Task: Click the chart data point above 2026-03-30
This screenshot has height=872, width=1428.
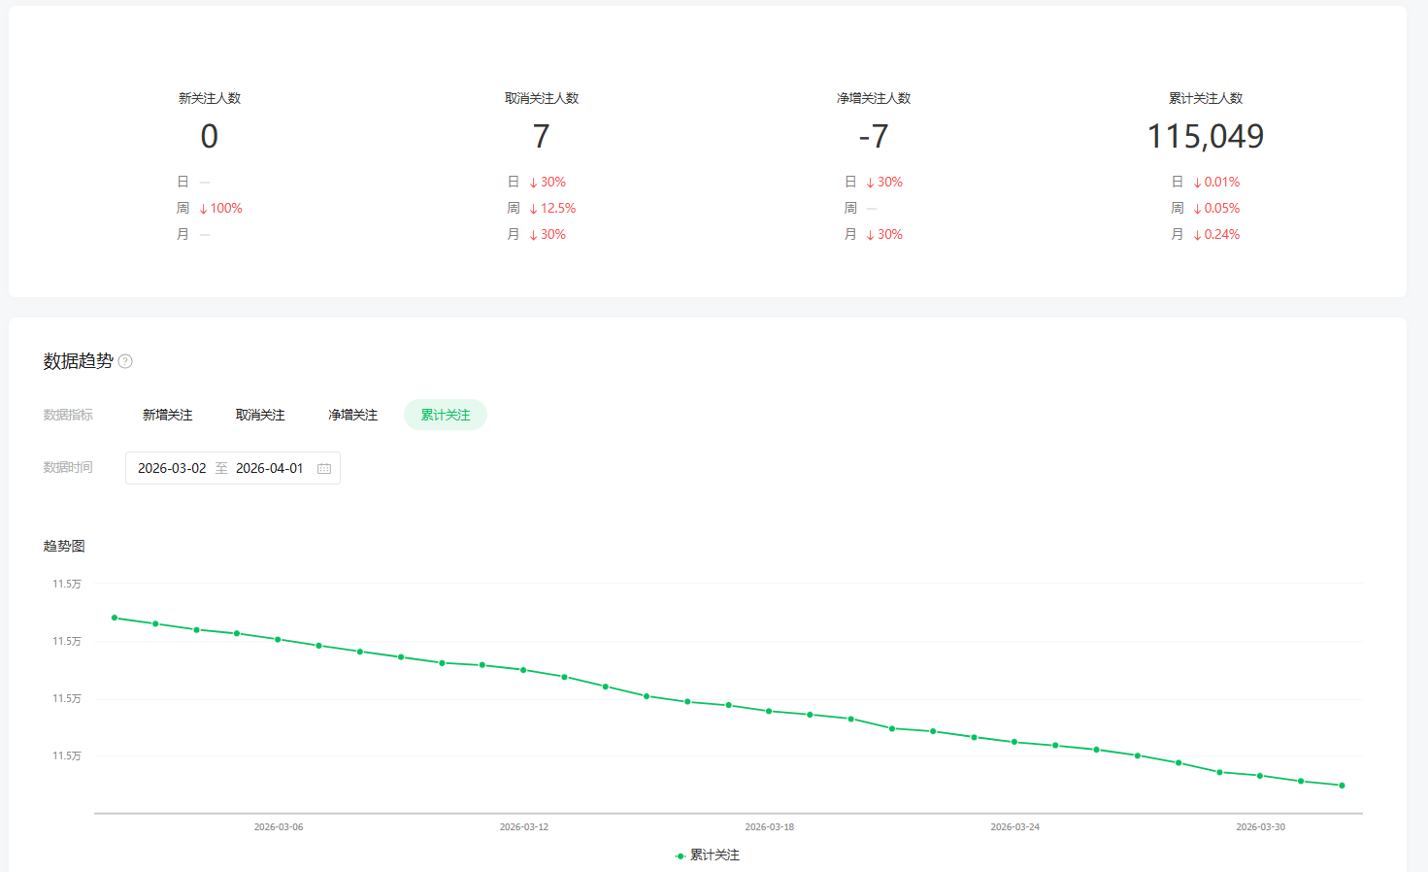Action: [1260, 776]
